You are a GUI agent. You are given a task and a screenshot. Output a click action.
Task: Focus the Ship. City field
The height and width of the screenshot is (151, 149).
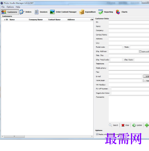(x=129, y=55)
